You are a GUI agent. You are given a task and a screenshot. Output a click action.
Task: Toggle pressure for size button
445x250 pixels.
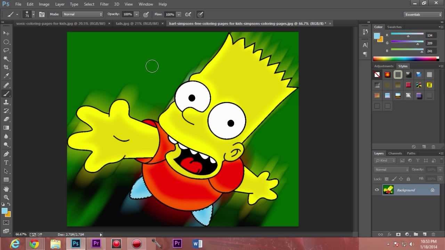200,15
